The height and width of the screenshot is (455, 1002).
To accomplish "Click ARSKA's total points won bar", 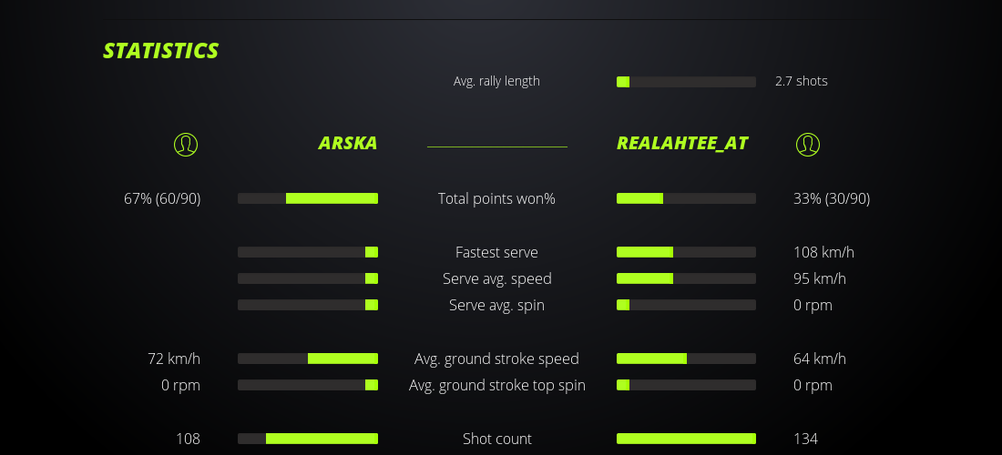I will [x=308, y=198].
